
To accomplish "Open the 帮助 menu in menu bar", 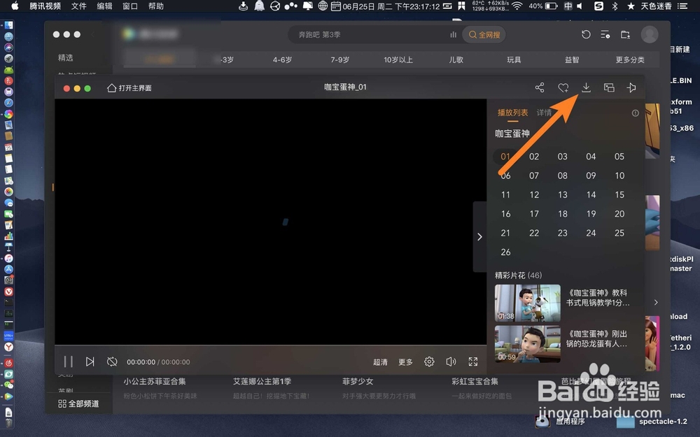I will pos(156,6).
